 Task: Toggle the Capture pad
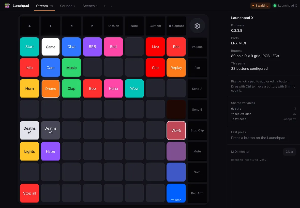click(x=176, y=26)
